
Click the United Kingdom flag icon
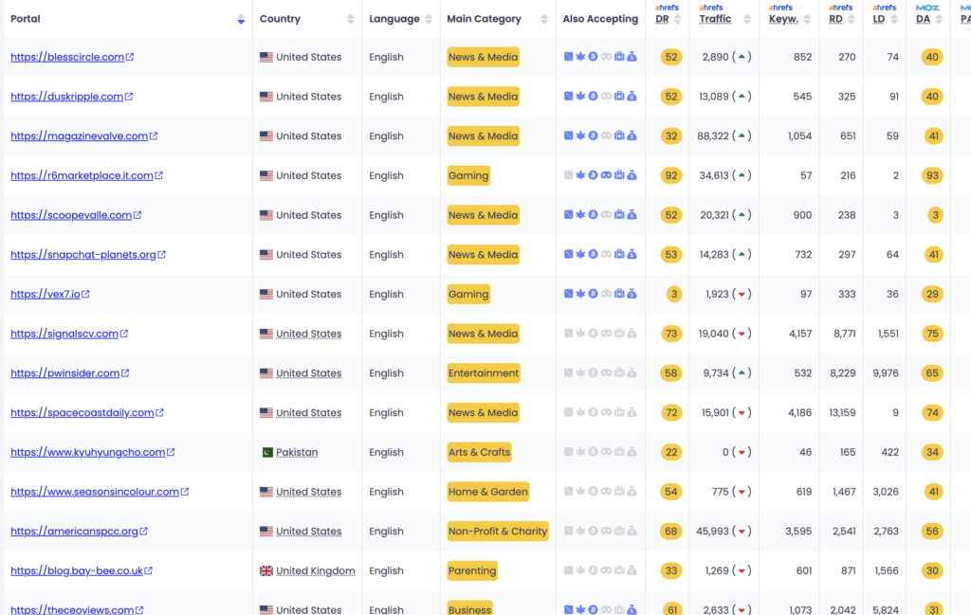[266, 571]
